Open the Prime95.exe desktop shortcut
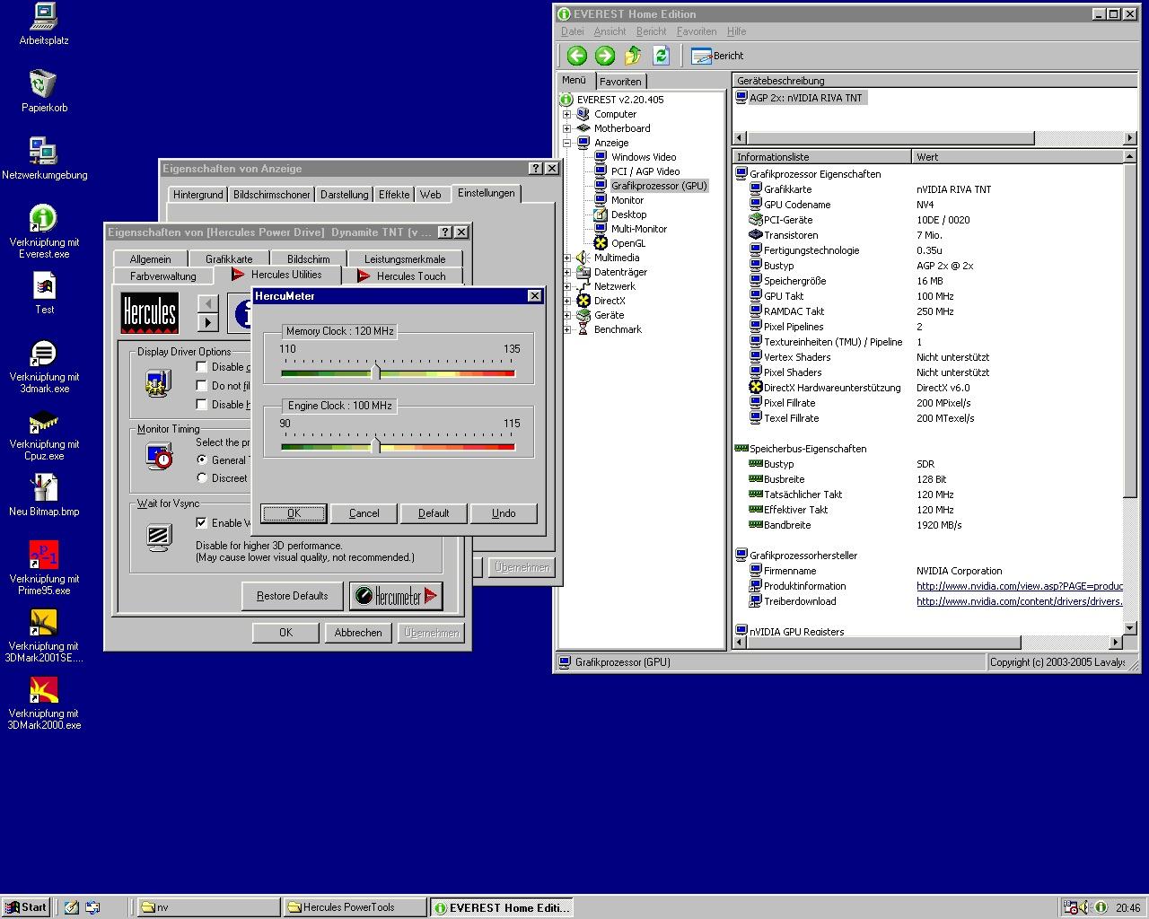The image size is (1149, 919). point(44,556)
